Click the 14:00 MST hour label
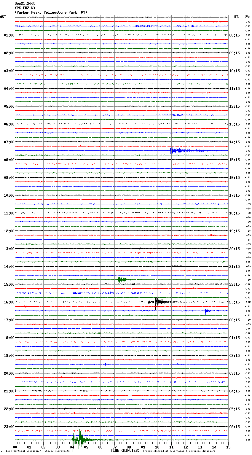252x455 pixels. (x=9, y=267)
